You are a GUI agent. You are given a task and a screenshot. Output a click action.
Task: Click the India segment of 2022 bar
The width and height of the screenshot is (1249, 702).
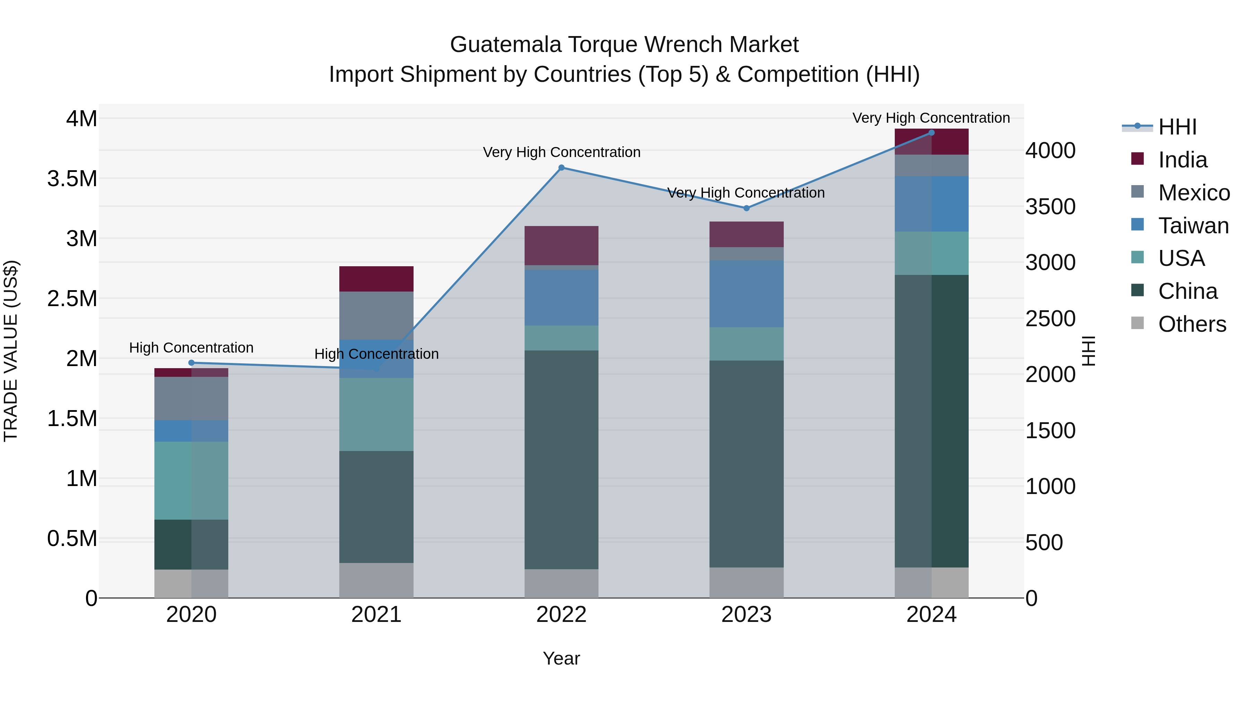561,246
